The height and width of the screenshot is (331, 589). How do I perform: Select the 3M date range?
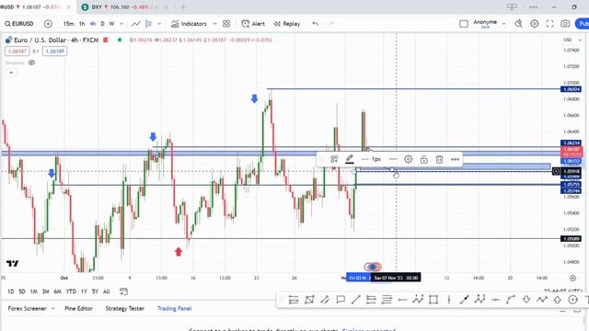[x=45, y=291]
